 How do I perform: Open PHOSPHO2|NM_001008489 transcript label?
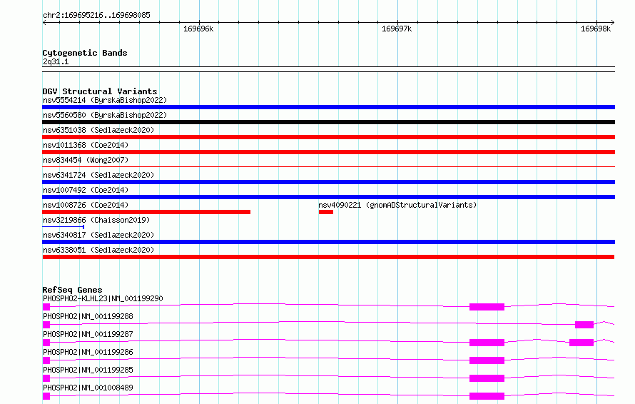[88, 388]
